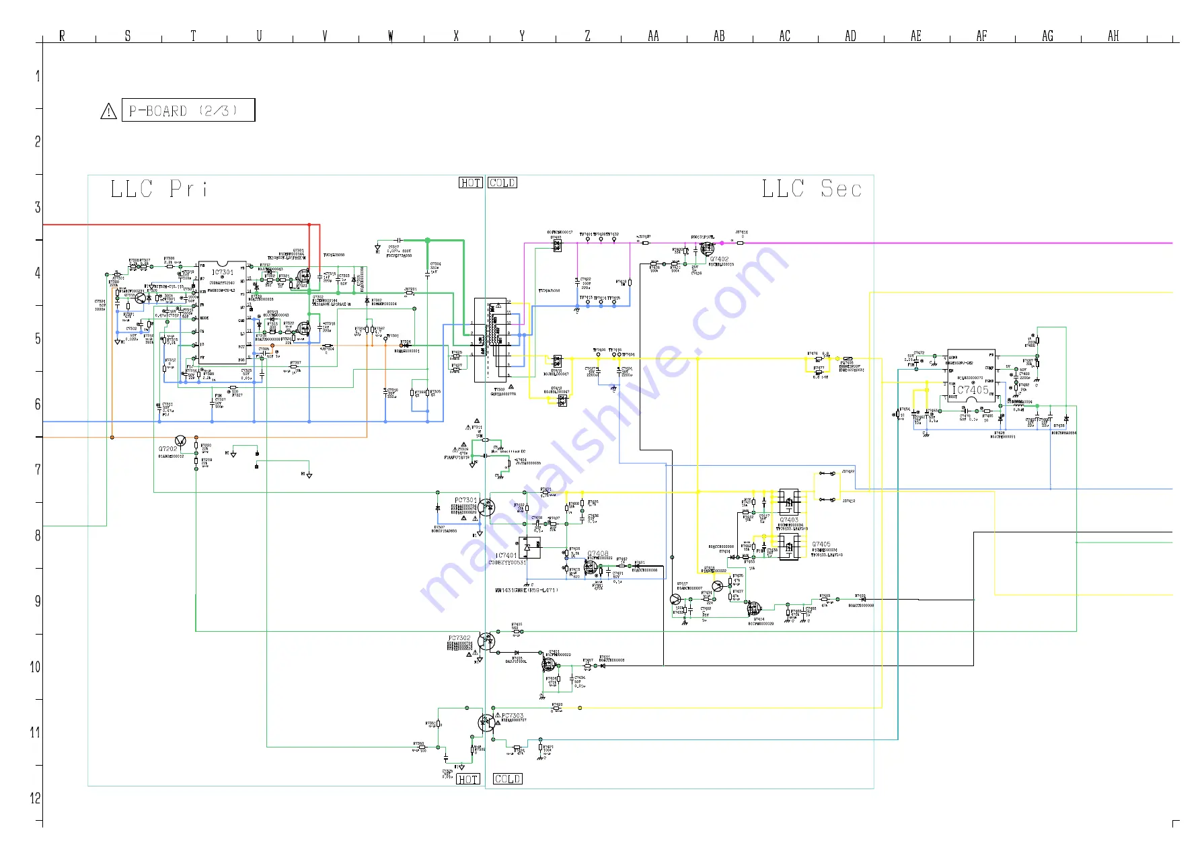
Task: Click row number 6 on left ruler
Action: [38, 404]
